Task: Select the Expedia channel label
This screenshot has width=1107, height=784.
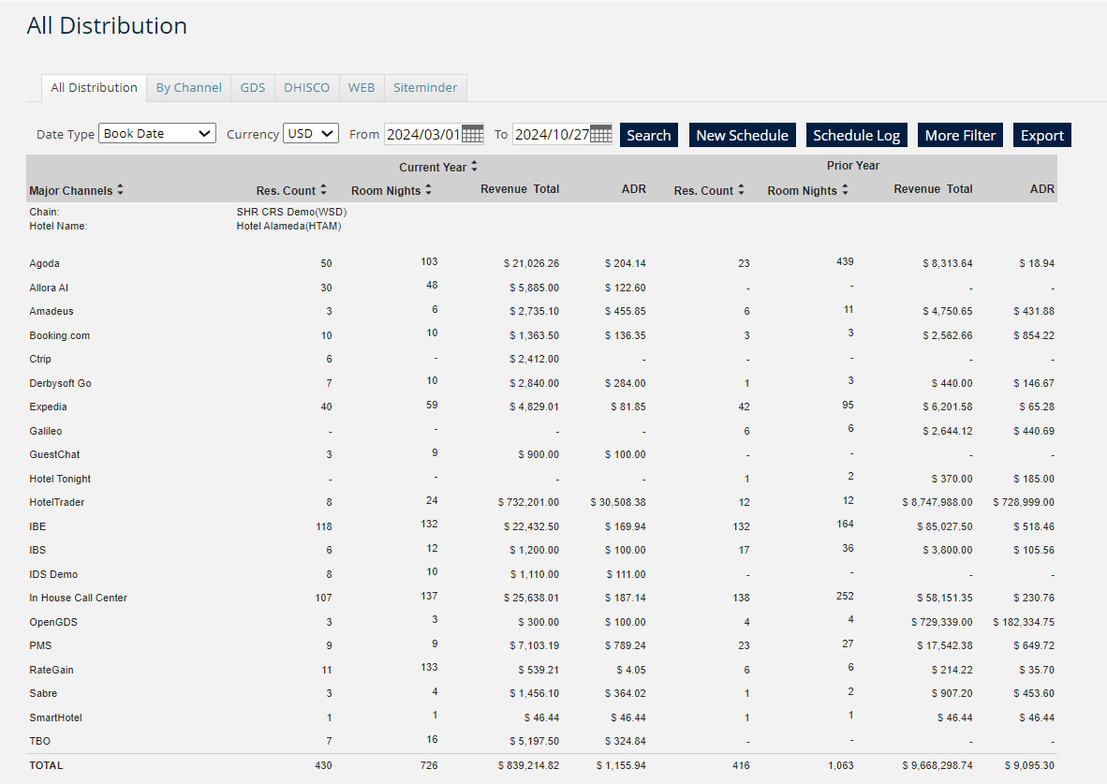Action: tap(48, 407)
